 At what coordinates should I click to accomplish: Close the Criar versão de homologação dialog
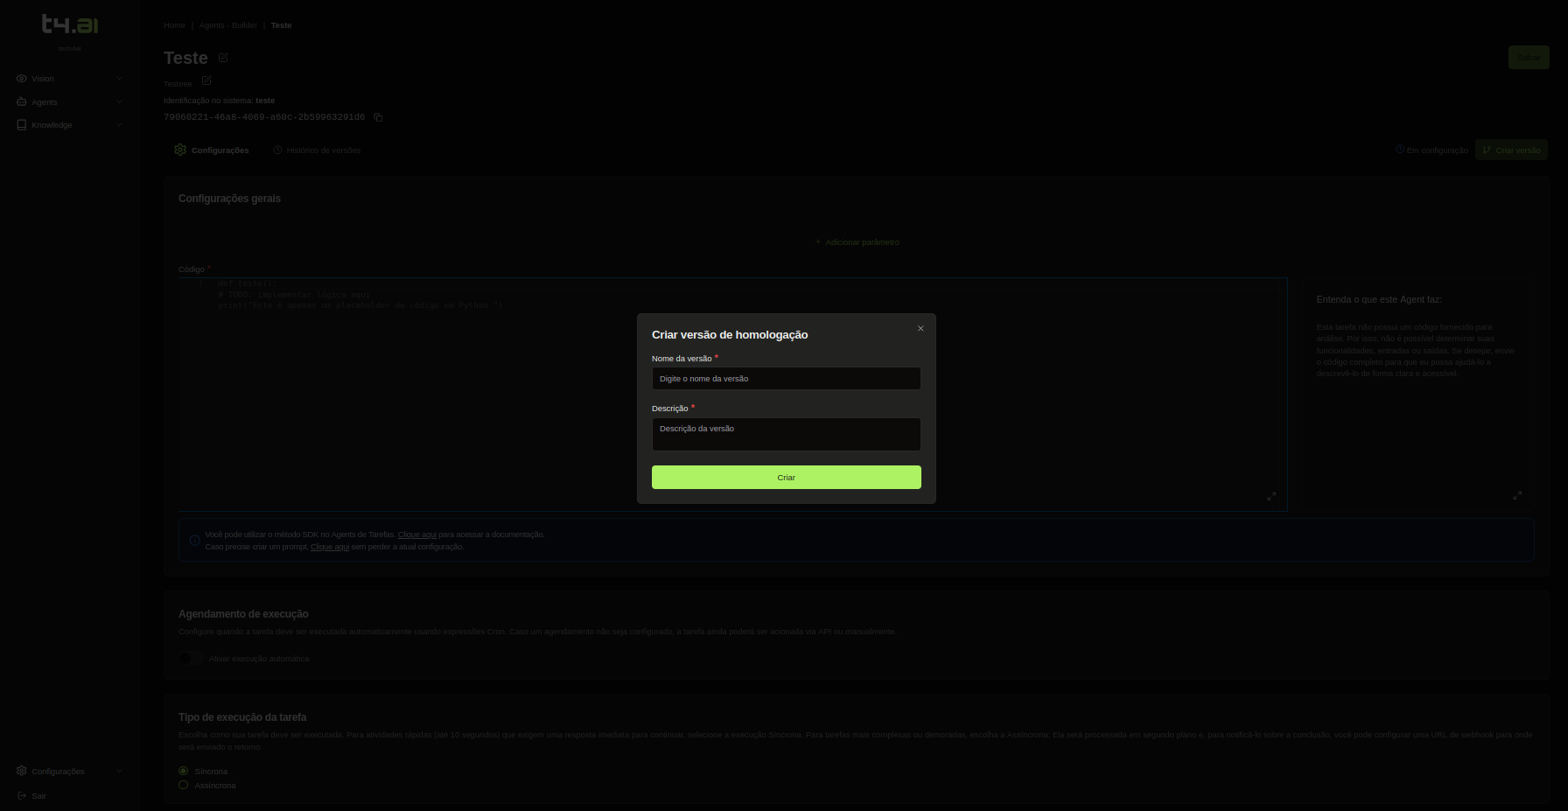pyautogui.click(x=920, y=329)
